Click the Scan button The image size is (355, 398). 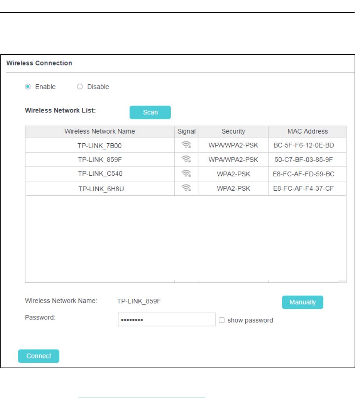[150, 112]
